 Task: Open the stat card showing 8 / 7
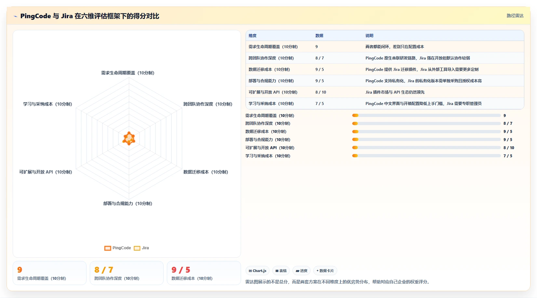click(x=127, y=273)
